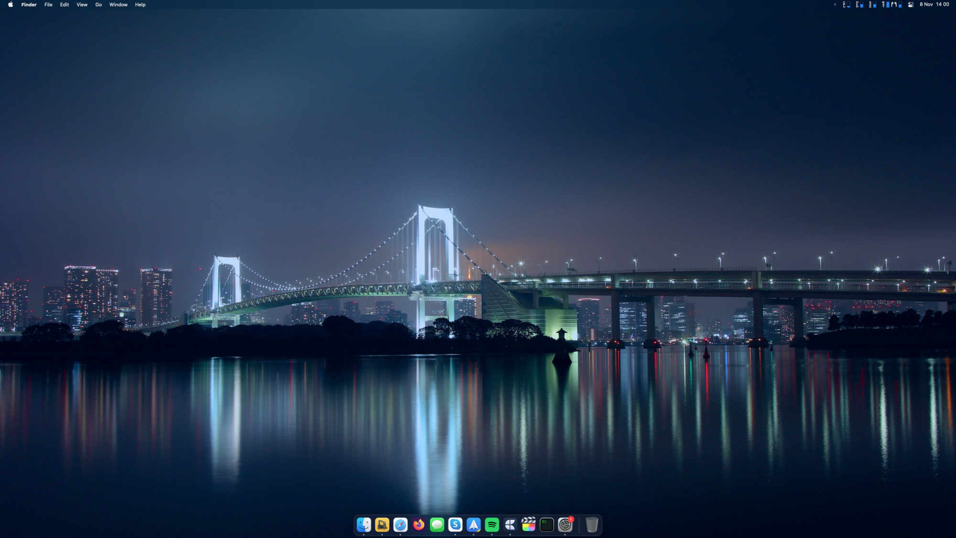Screen dimensions: 956x538
Task: Open Skype from the dock
Action: [455, 525]
